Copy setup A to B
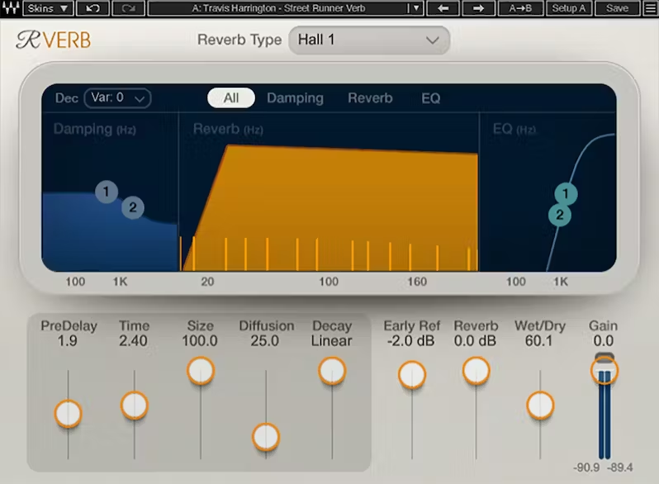659x484 pixels. click(x=520, y=8)
